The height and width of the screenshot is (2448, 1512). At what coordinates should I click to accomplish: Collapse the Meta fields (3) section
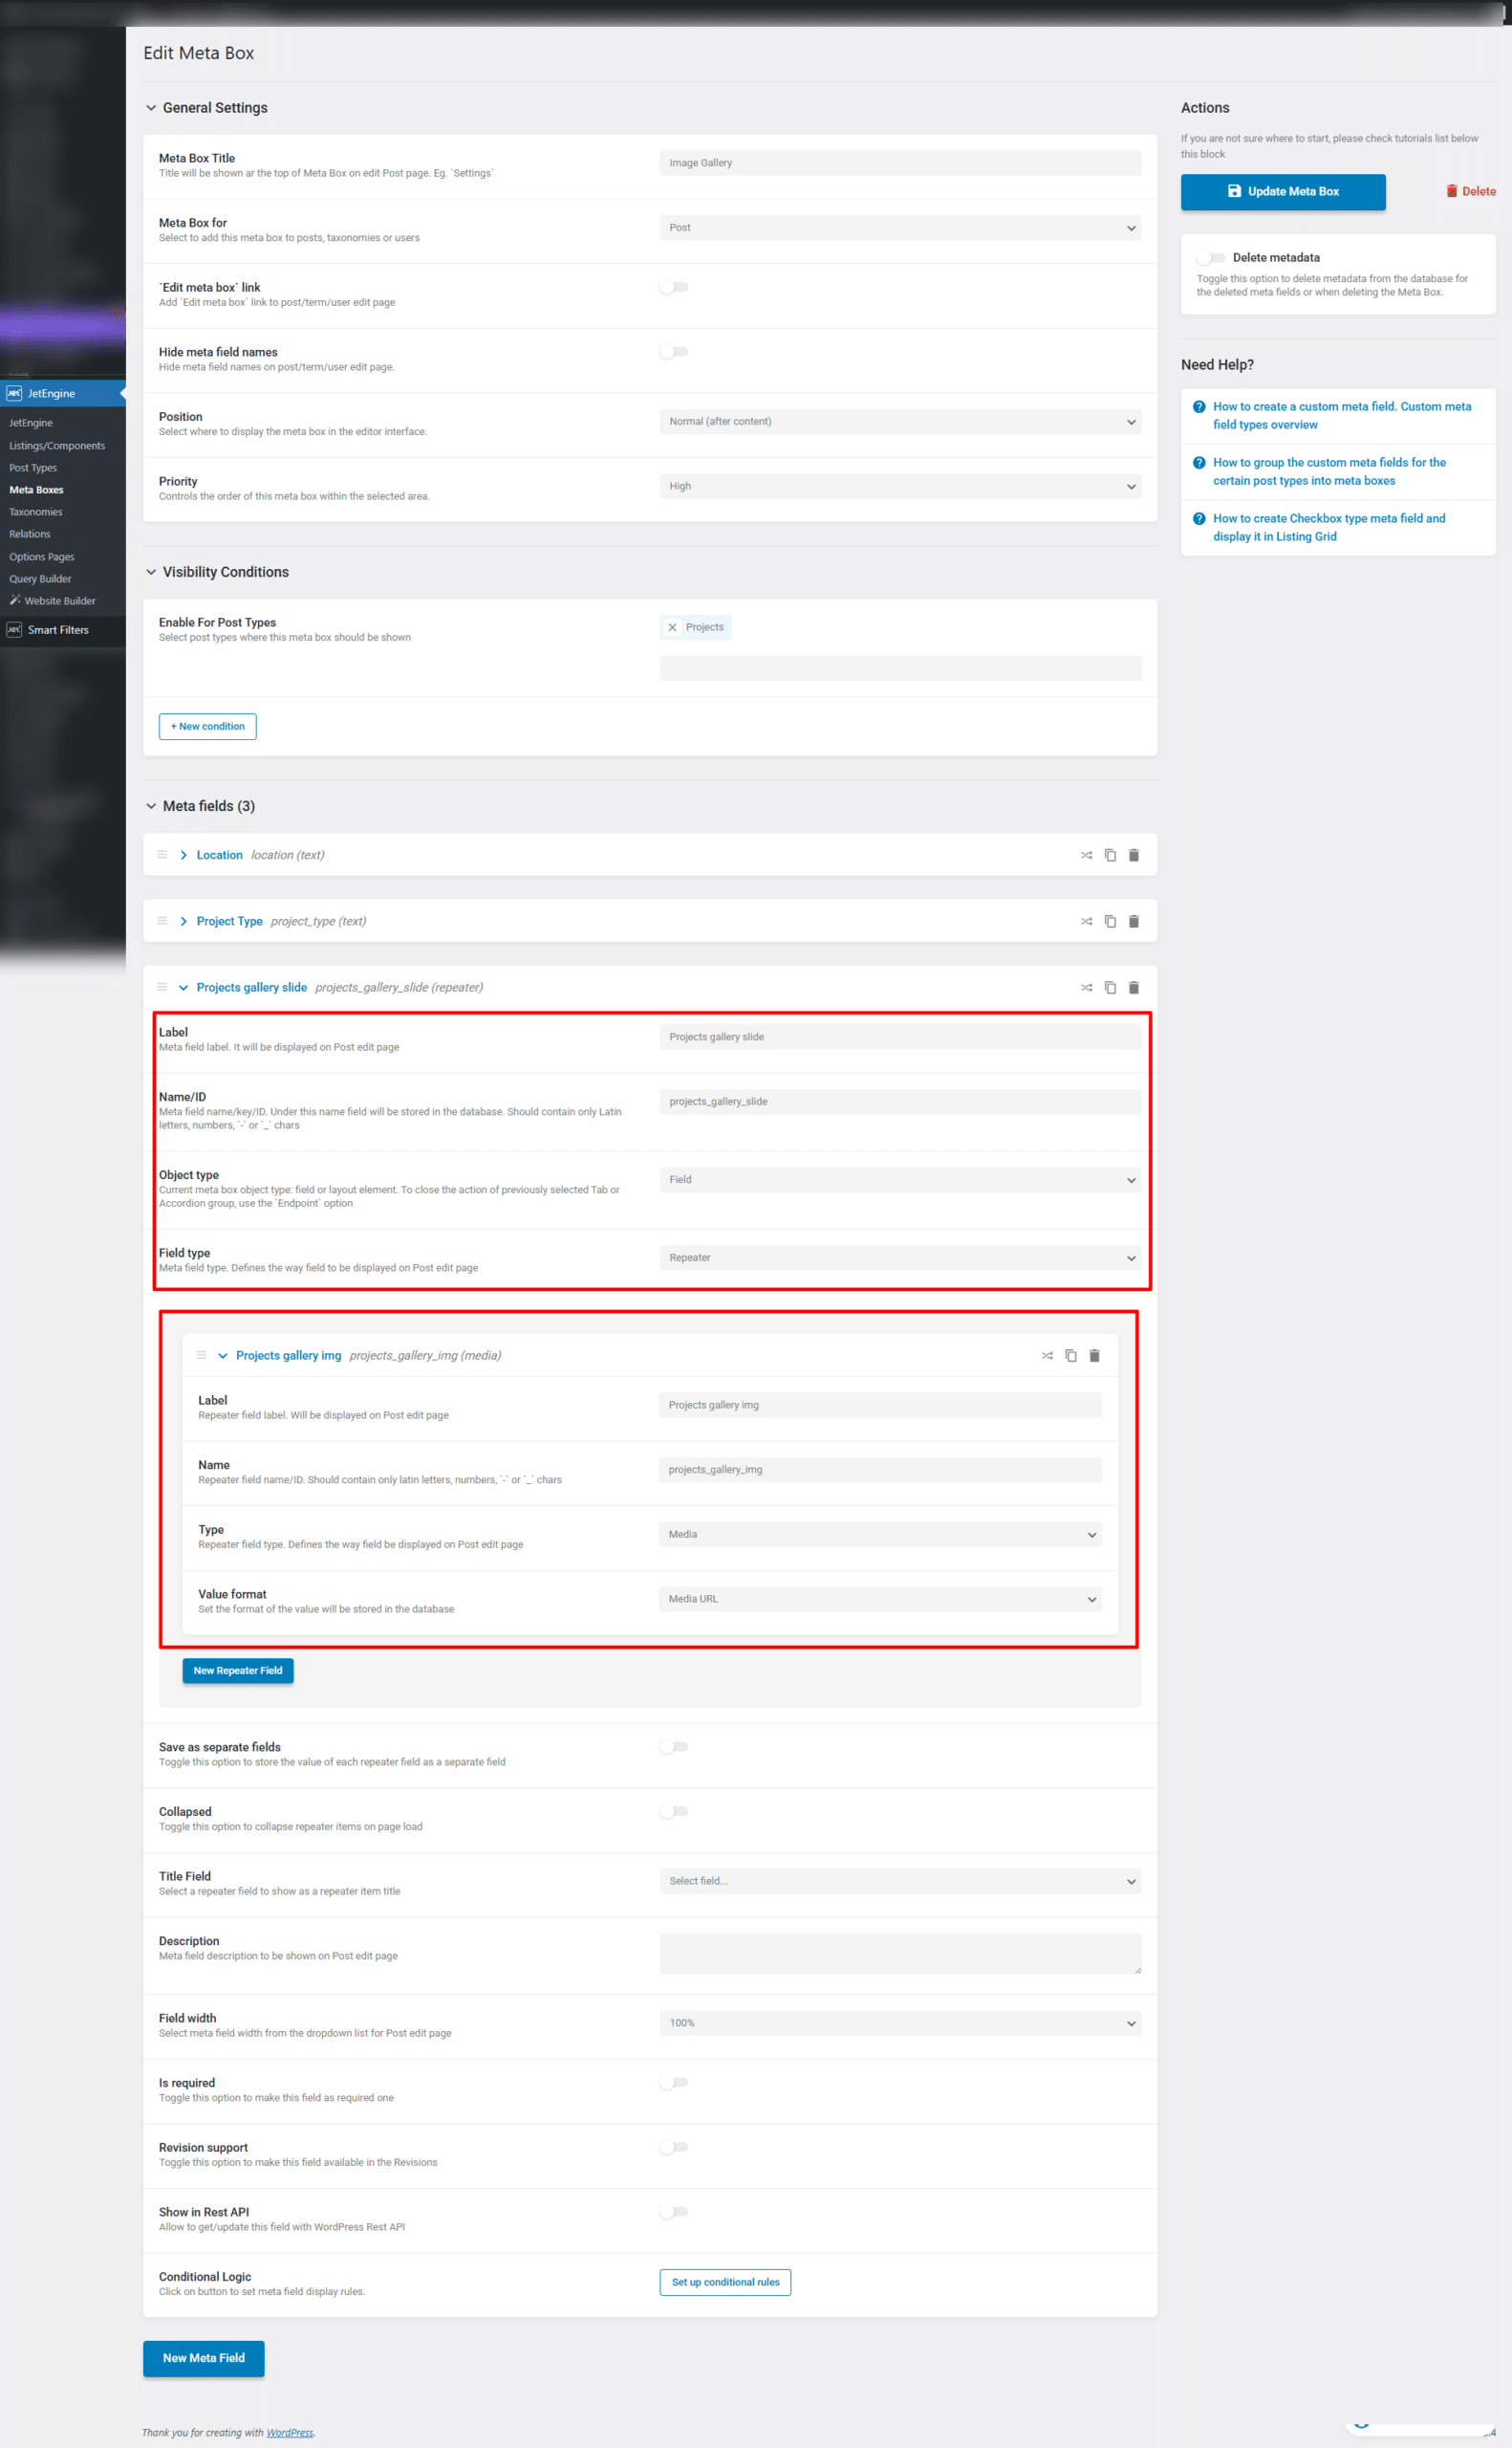coord(151,806)
